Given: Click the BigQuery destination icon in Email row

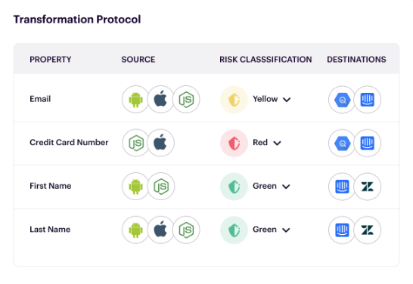Looking at the screenshot, I should point(342,100).
